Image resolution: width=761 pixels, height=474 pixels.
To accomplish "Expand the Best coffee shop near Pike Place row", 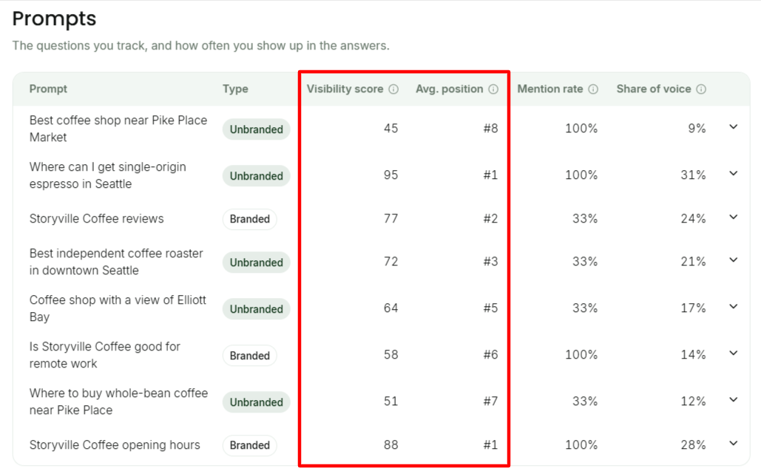I will (x=734, y=127).
